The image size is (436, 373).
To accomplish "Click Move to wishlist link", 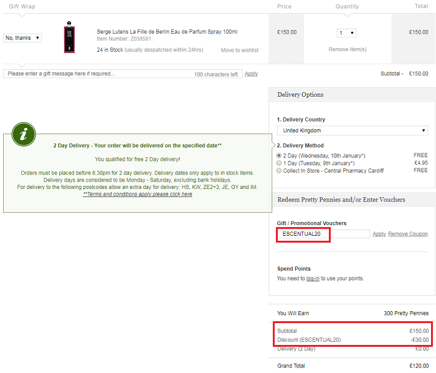I will pos(239,50).
